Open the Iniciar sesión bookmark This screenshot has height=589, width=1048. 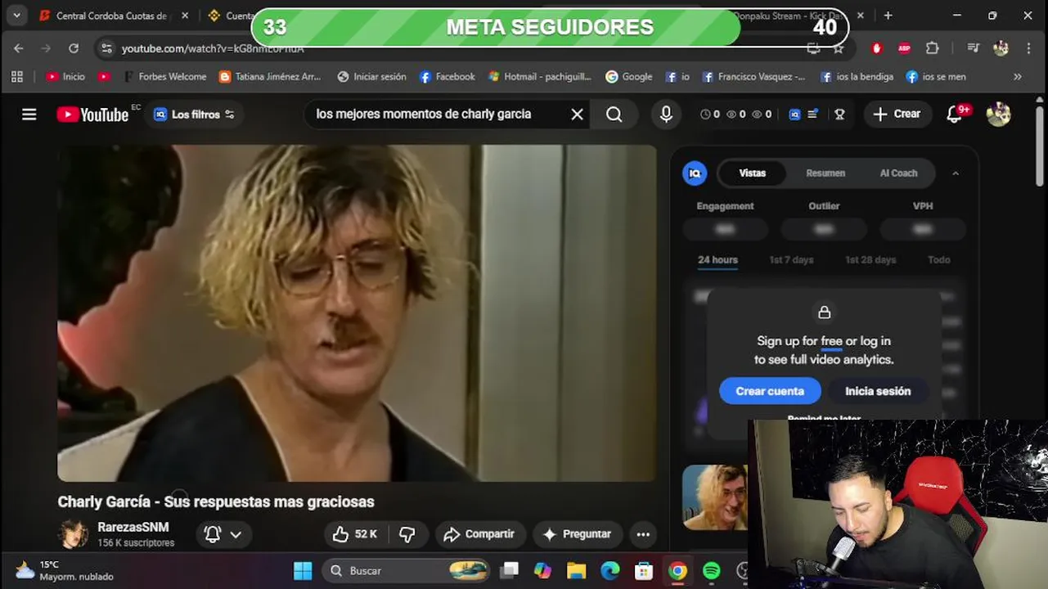[x=371, y=76]
